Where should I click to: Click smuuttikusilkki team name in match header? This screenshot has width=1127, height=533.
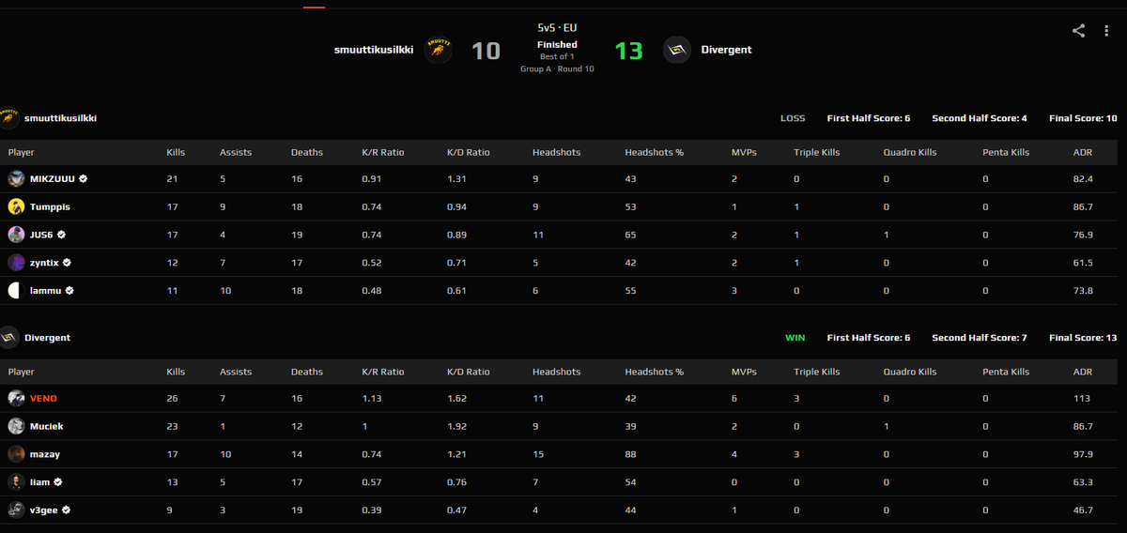tap(374, 50)
